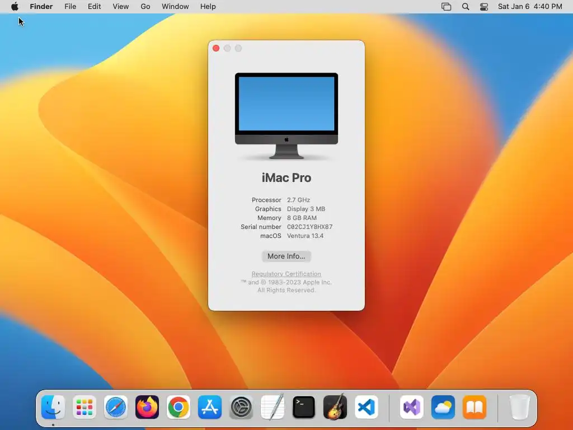
Task: Open the Help menu
Action: [208, 7]
